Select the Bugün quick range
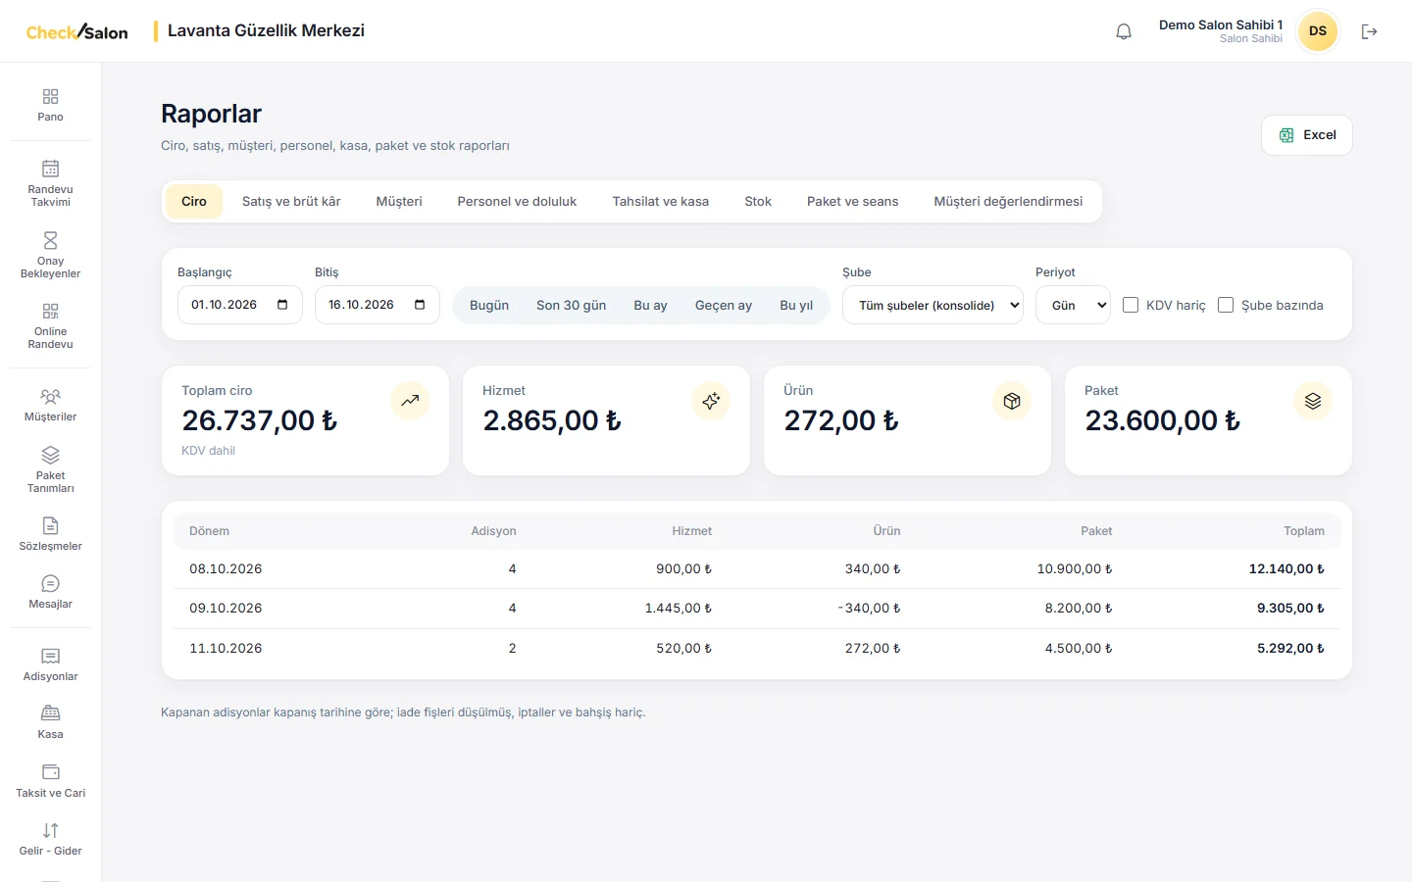Image resolution: width=1412 pixels, height=882 pixels. click(x=489, y=305)
